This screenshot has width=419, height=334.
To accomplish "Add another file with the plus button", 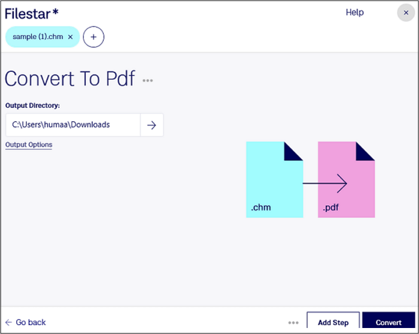I will (x=93, y=37).
